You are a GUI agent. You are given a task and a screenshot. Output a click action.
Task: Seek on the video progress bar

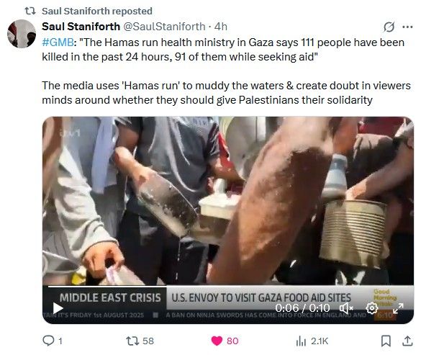[x=228, y=287]
